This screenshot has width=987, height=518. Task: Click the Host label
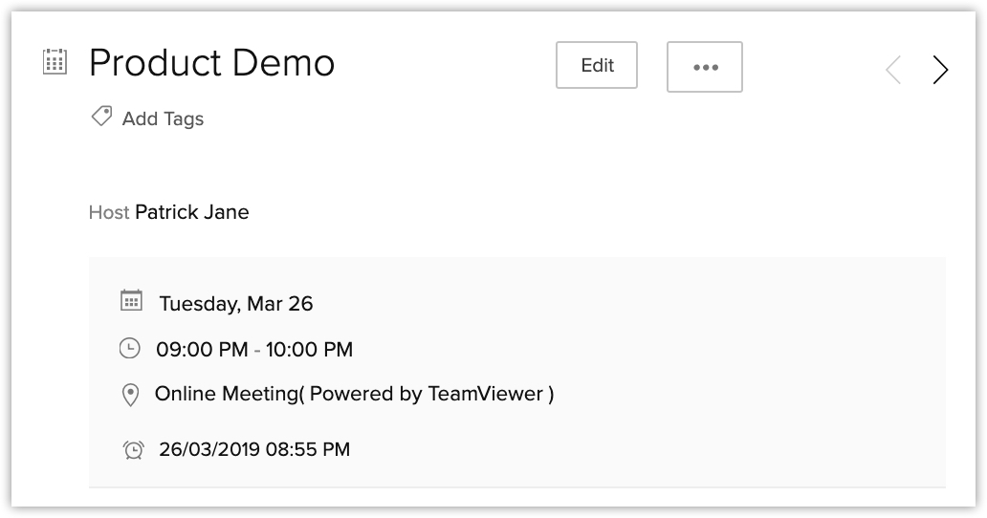point(108,212)
